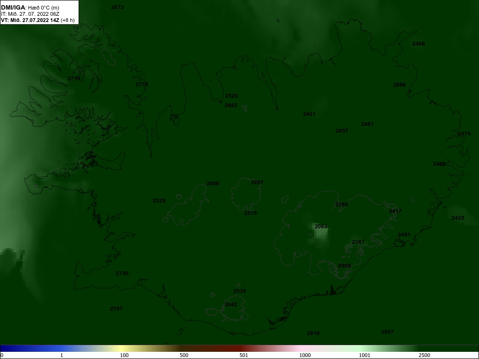
Task: Click the legend label 501
Action: [x=244, y=355]
